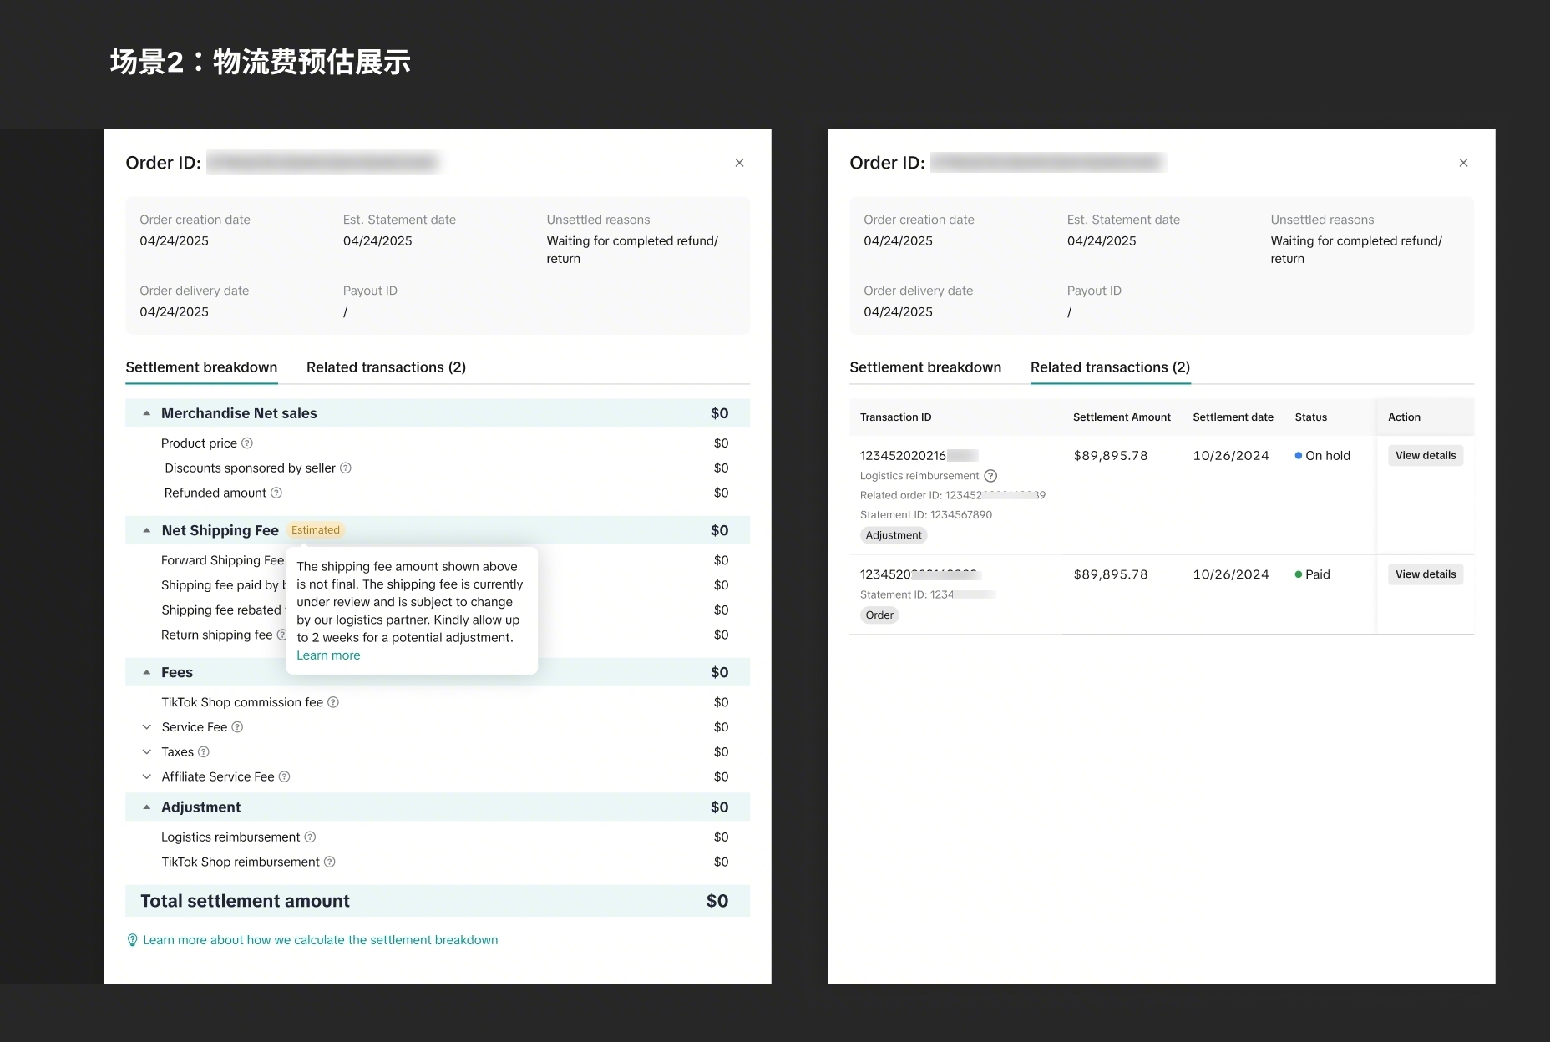Viewport: 1550px width, 1042px height.
Task: Switch to Settlement breakdown tab in right panel
Action: 925,367
